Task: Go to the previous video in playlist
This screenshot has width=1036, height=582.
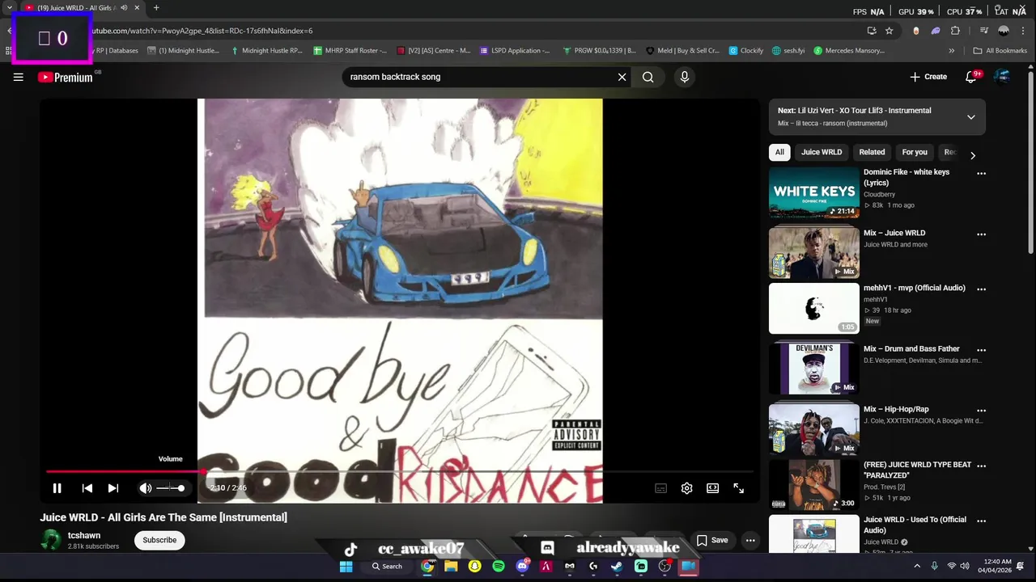Action: tap(87, 488)
